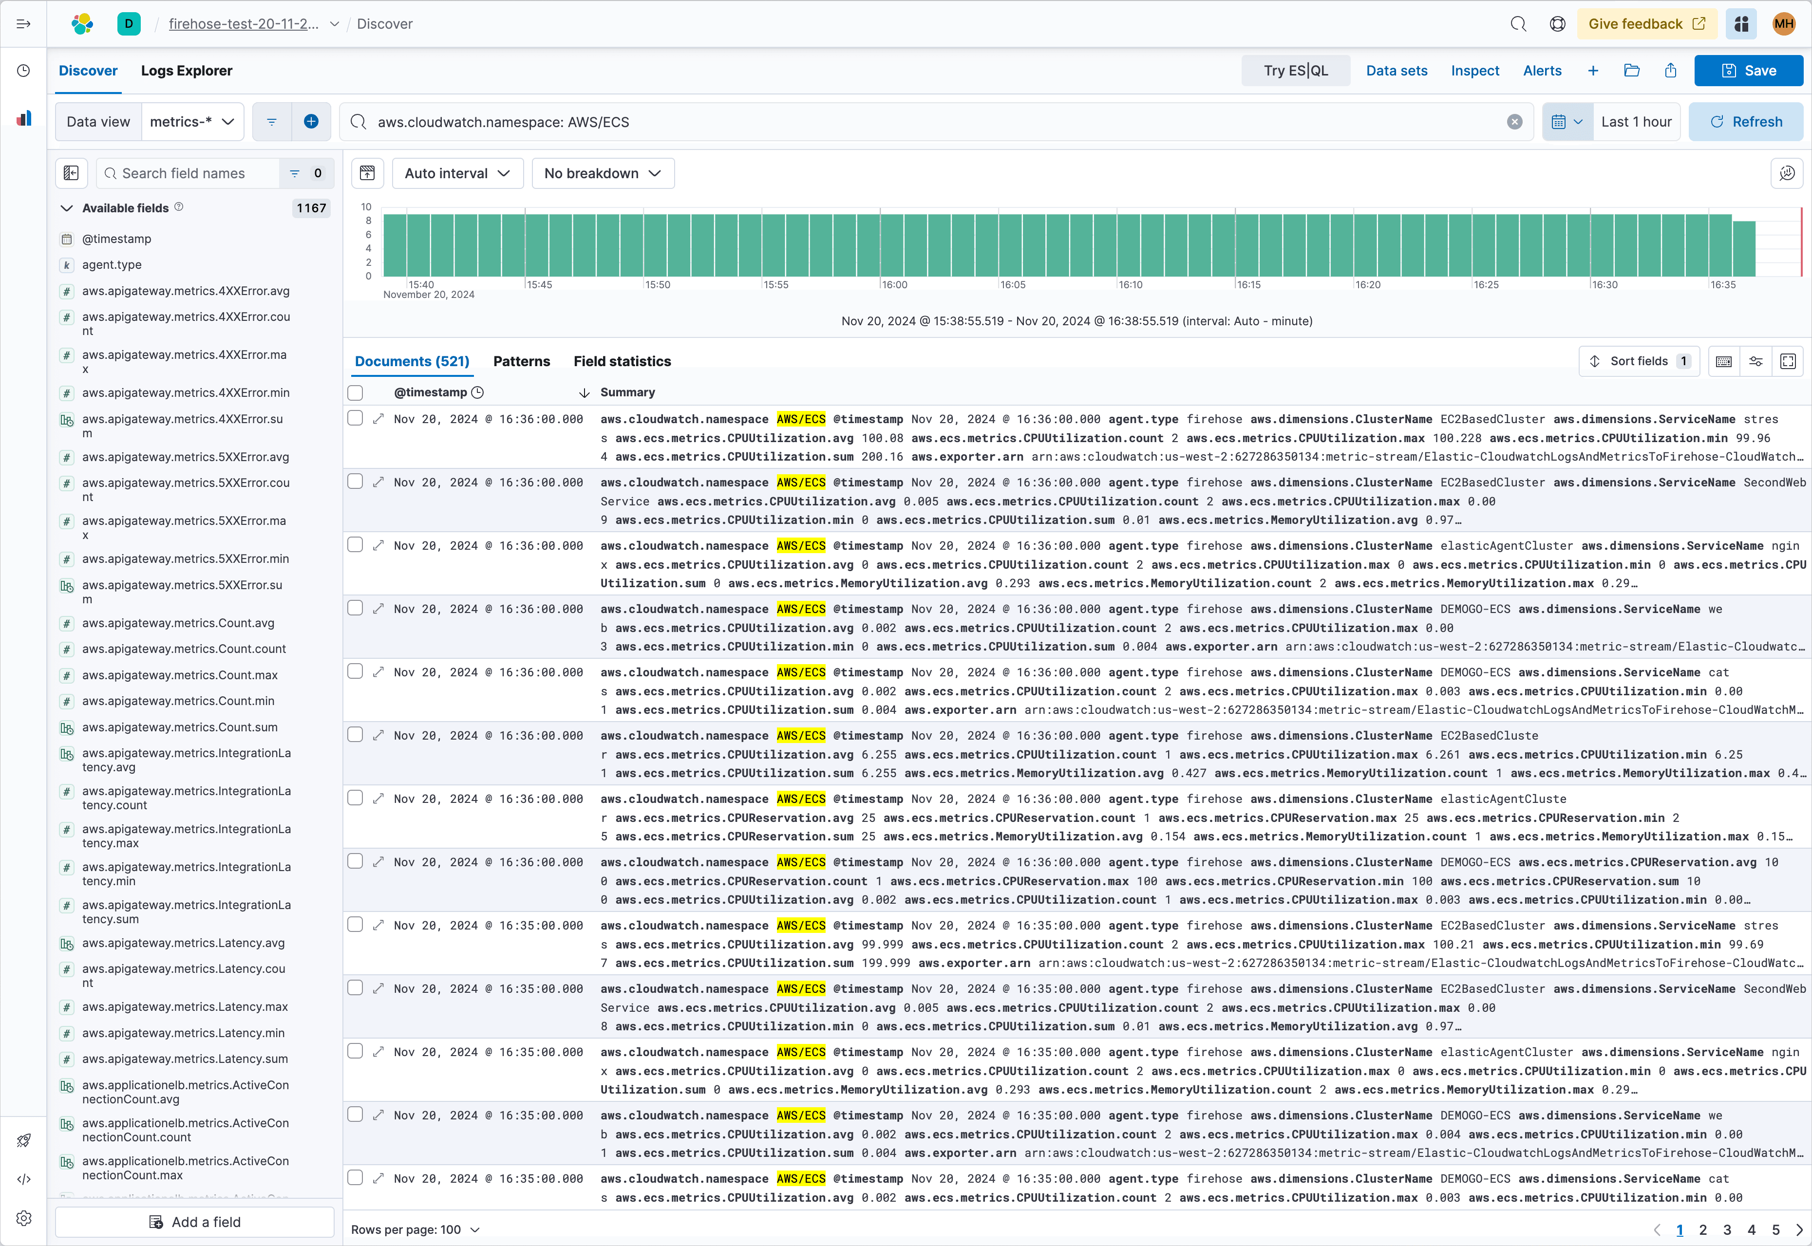The width and height of the screenshot is (1812, 1246).
Task: Select all documents with the header checkbox
Action: (x=356, y=393)
